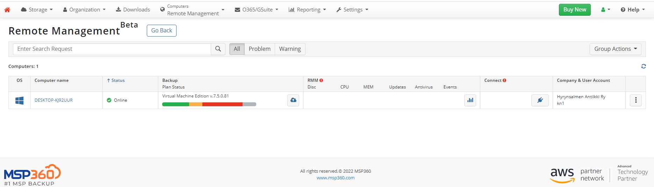Focus the Enter Search Request field

pyautogui.click(x=112, y=49)
